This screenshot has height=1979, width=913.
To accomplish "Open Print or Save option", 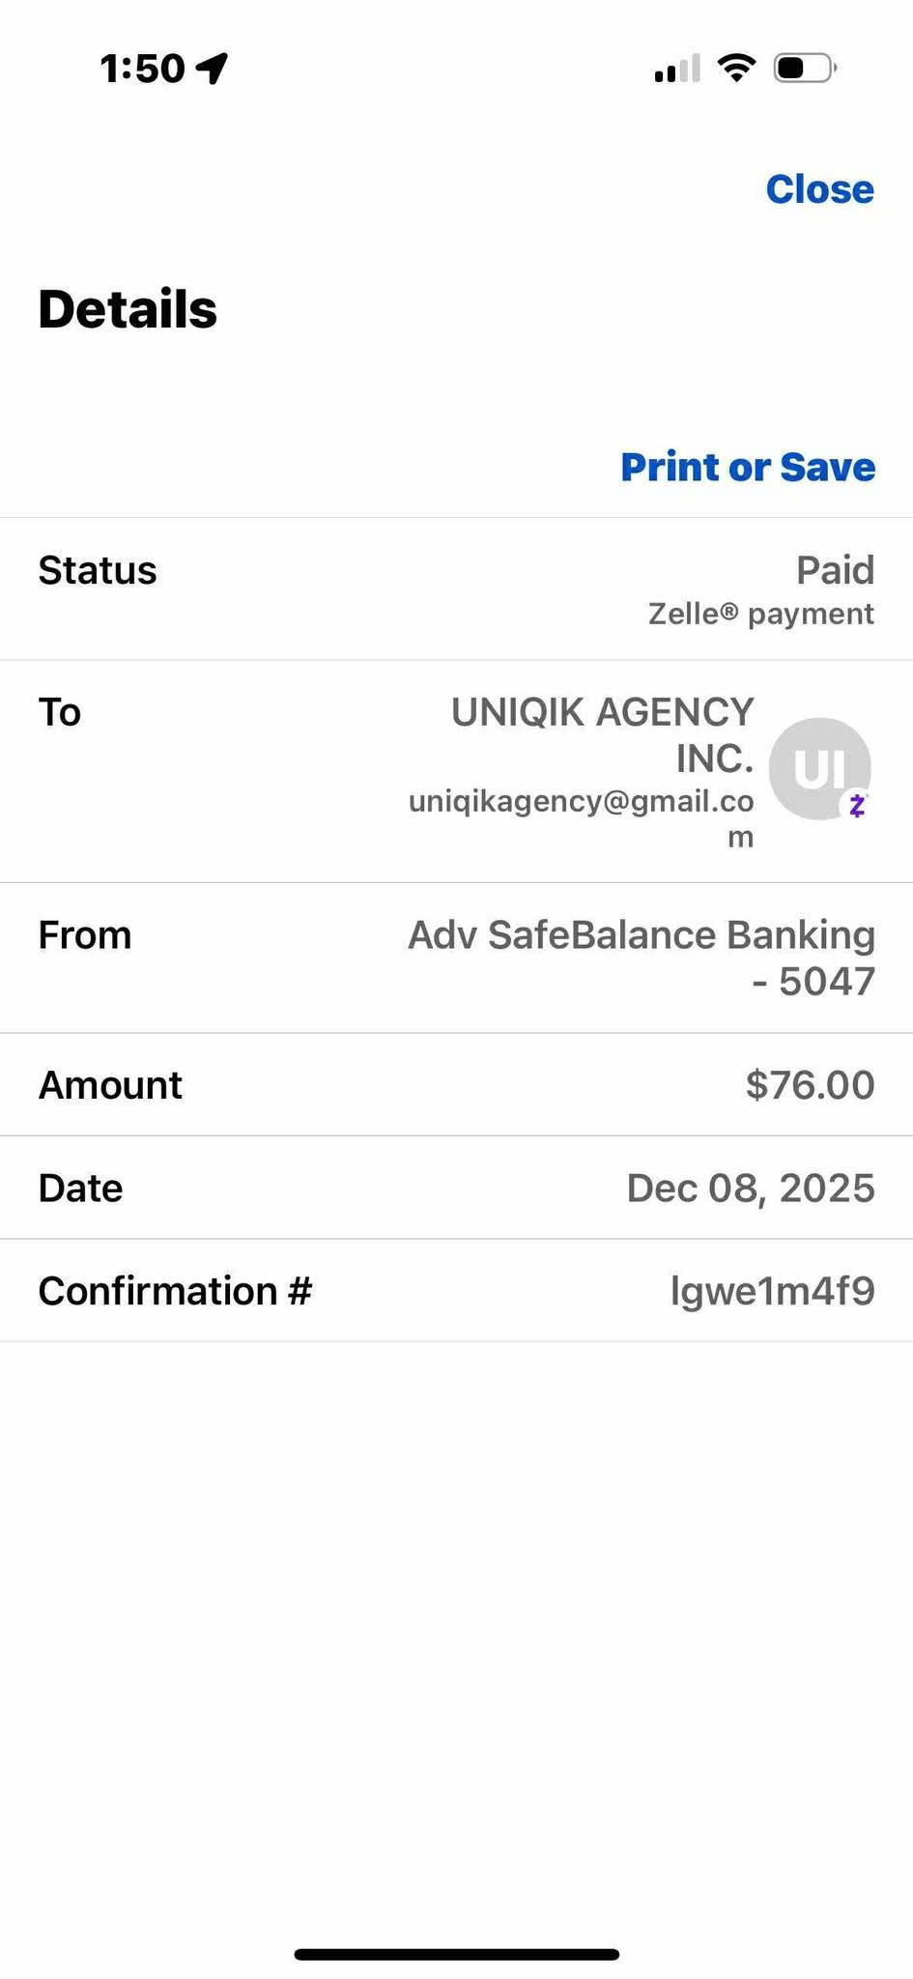I will coord(748,467).
